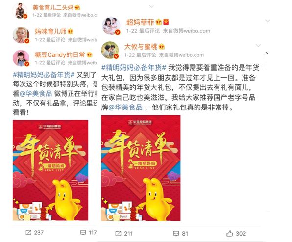The image size is (292, 242).
Task: Open username 超妈菲菲
Action: pos(140,22)
